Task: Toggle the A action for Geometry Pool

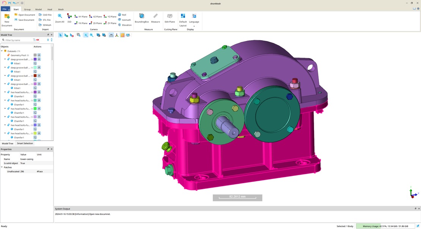Action: (x=39, y=55)
